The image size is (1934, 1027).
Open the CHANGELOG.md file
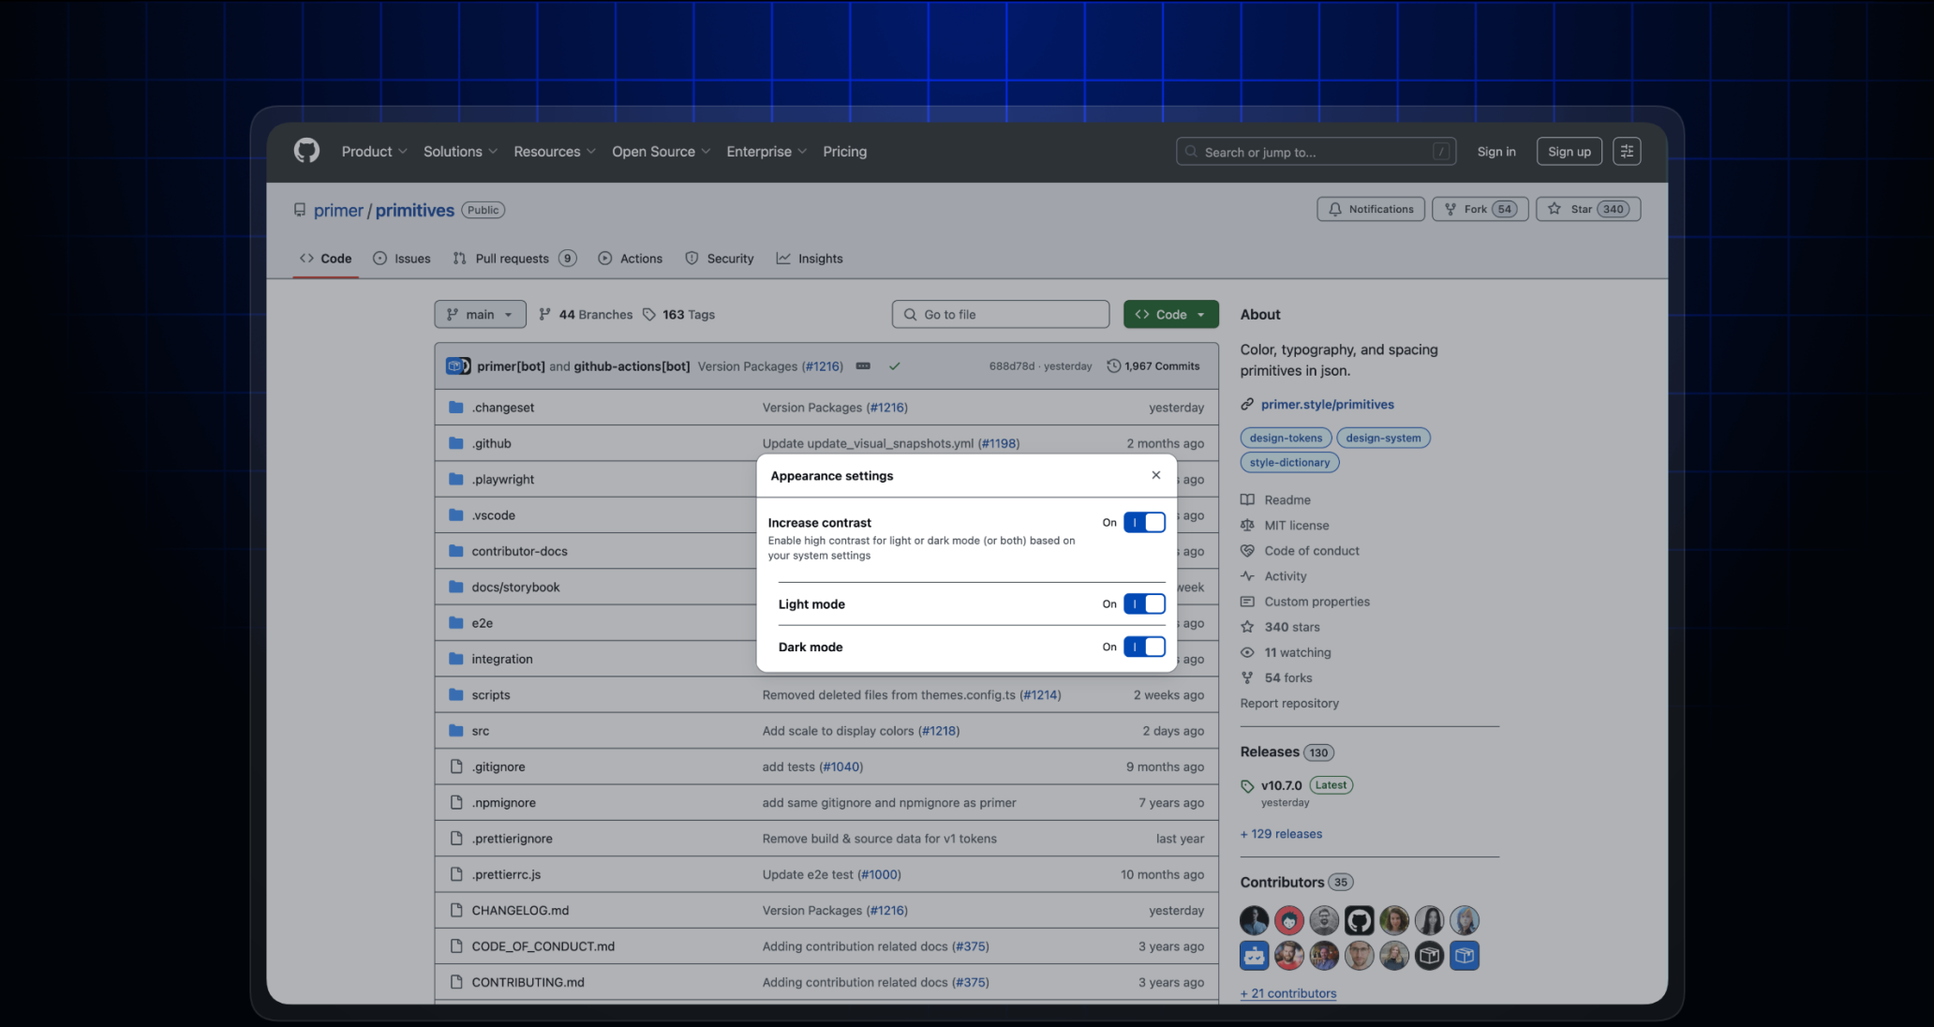[x=520, y=910]
